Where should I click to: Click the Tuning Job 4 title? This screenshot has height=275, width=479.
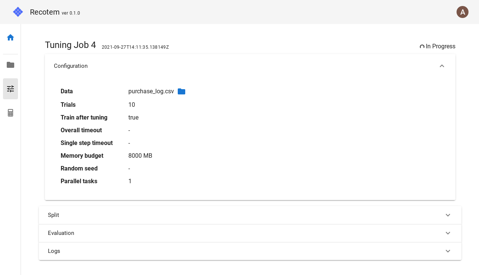coord(70,45)
